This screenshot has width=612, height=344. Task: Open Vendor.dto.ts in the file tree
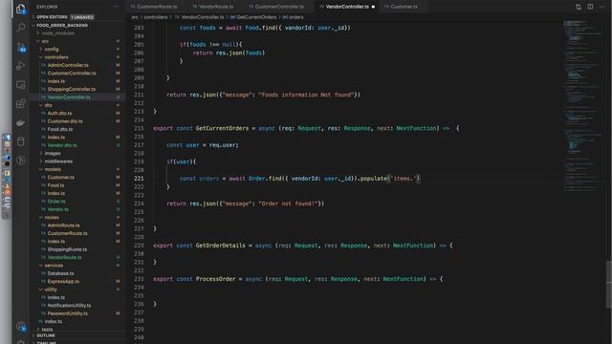[62, 145]
